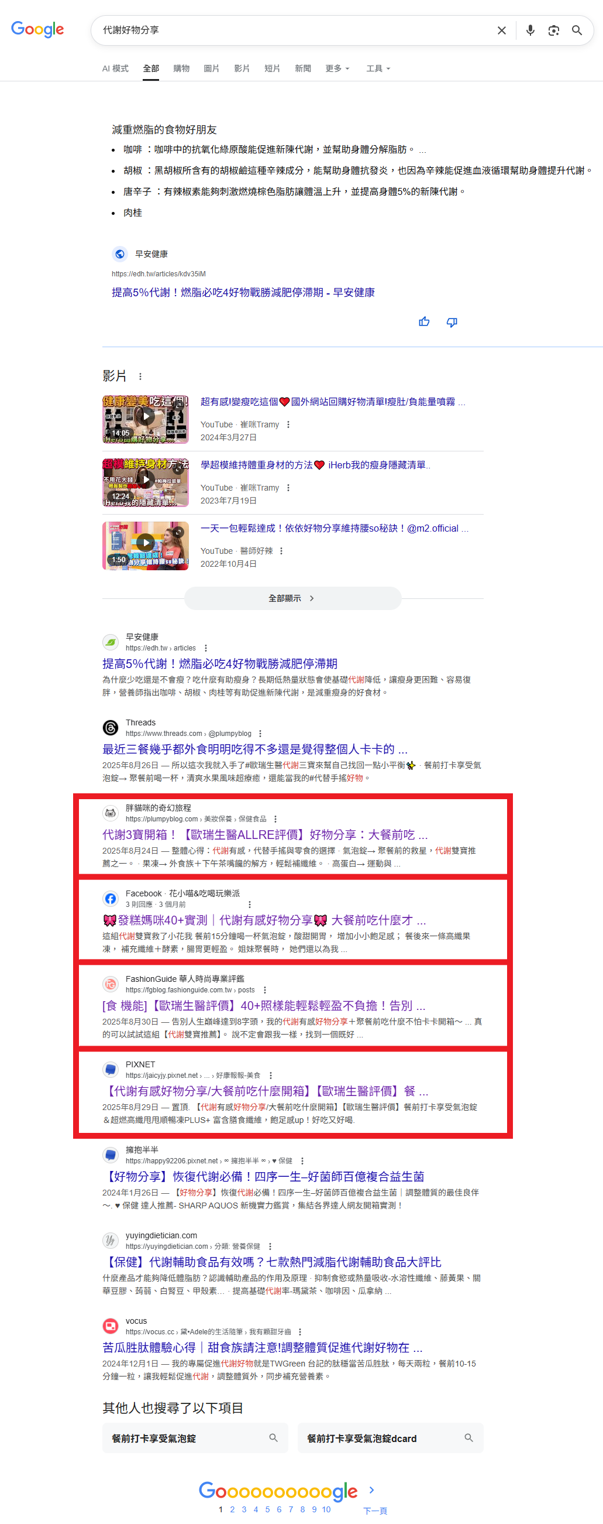Give thumbs down to featured snippet
This screenshot has width=603, height=1524.
(x=452, y=322)
